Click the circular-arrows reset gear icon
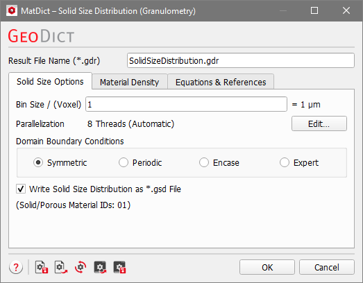Image resolution: width=363 pixels, height=283 pixels. point(81,267)
